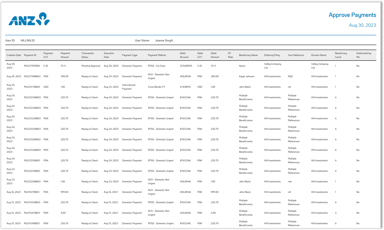Click the Beneficiary Name column header
This screenshot has width=384, height=230.
coord(248,55)
